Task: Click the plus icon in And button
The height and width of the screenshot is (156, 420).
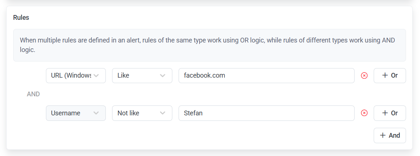Action: 383,135
